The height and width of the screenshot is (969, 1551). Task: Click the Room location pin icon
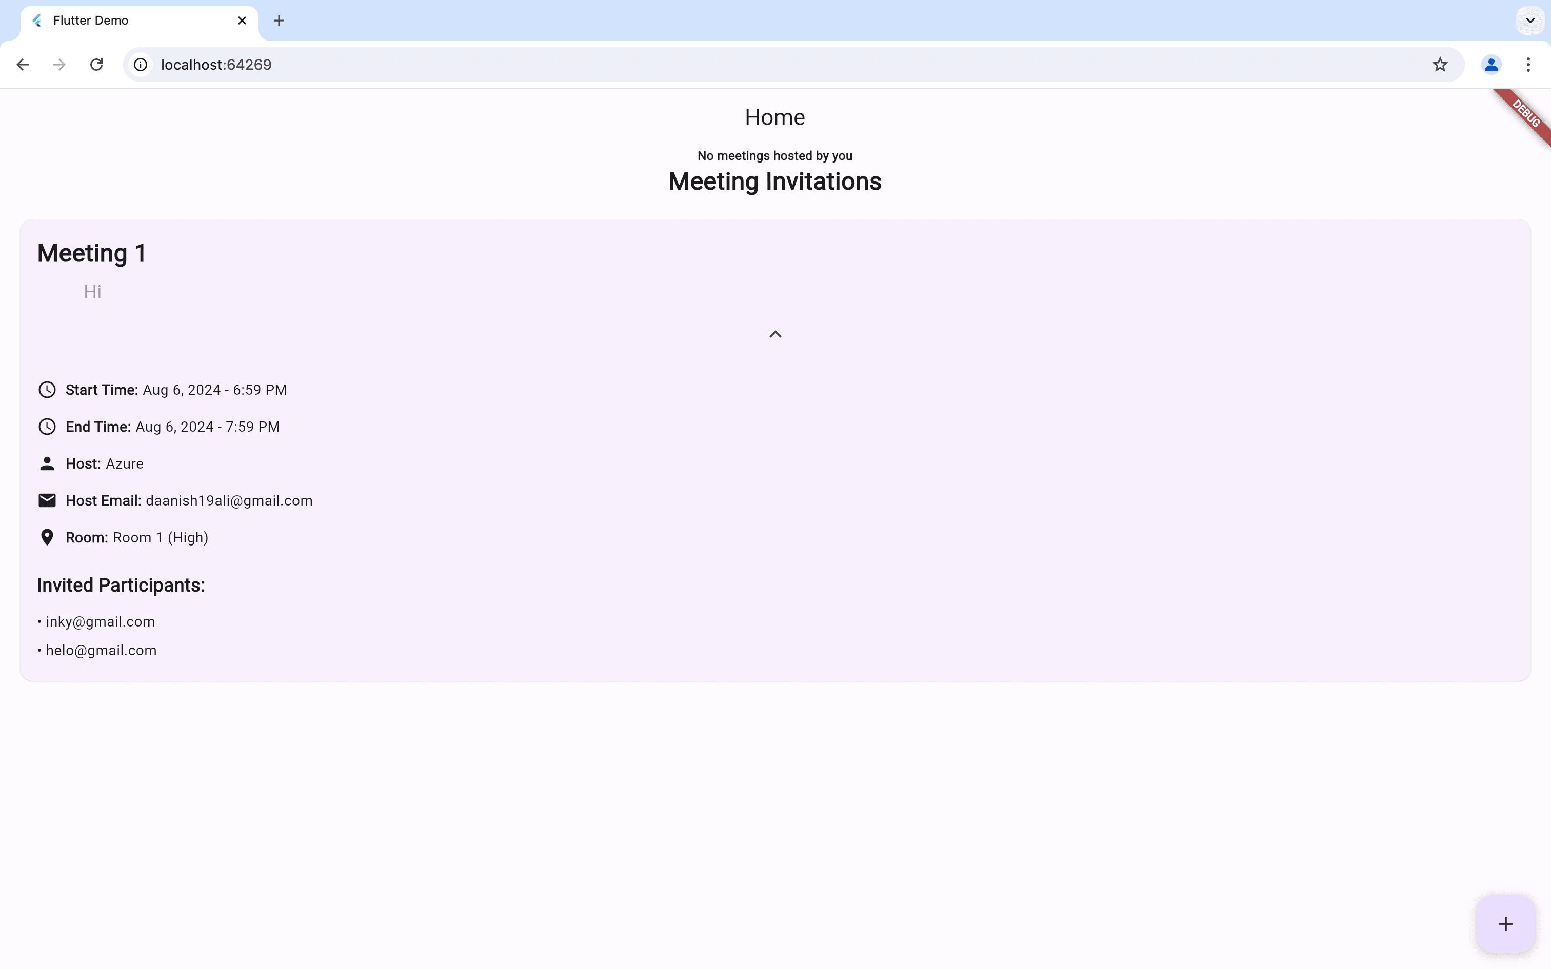[x=47, y=538]
